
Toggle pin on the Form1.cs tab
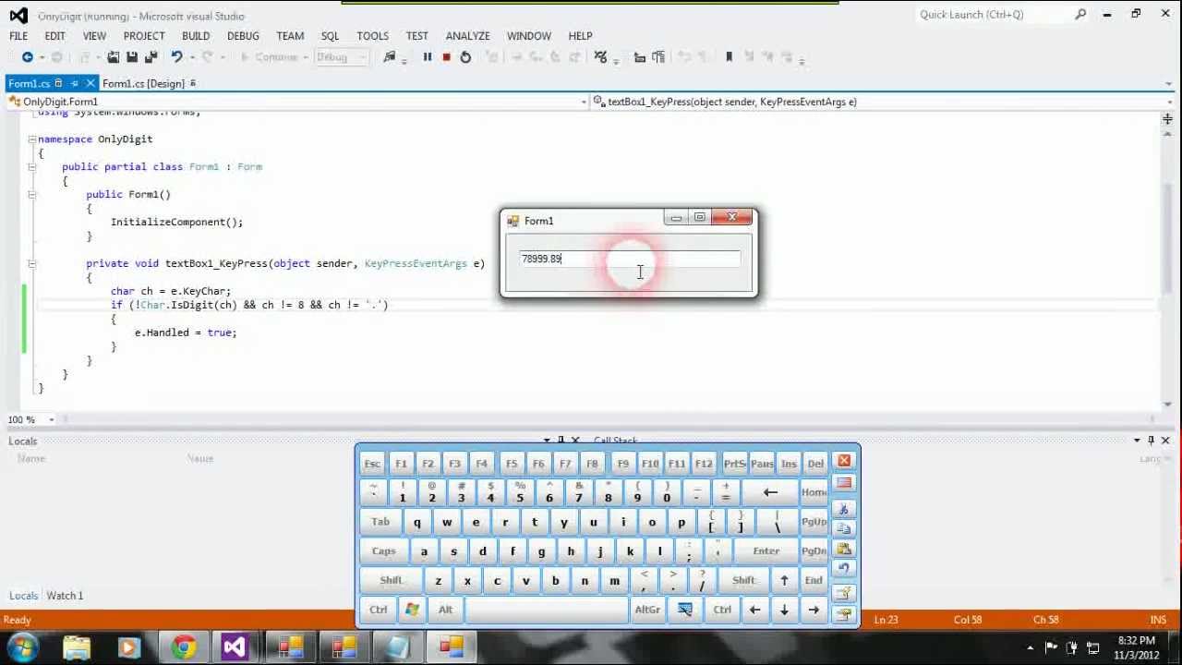tap(75, 83)
